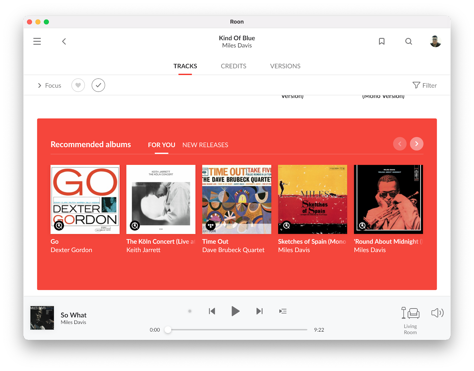Image resolution: width=474 pixels, height=371 pixels.
Task: Open Miles Davis under Sketches of Spain
Action: tap(294, 250)
